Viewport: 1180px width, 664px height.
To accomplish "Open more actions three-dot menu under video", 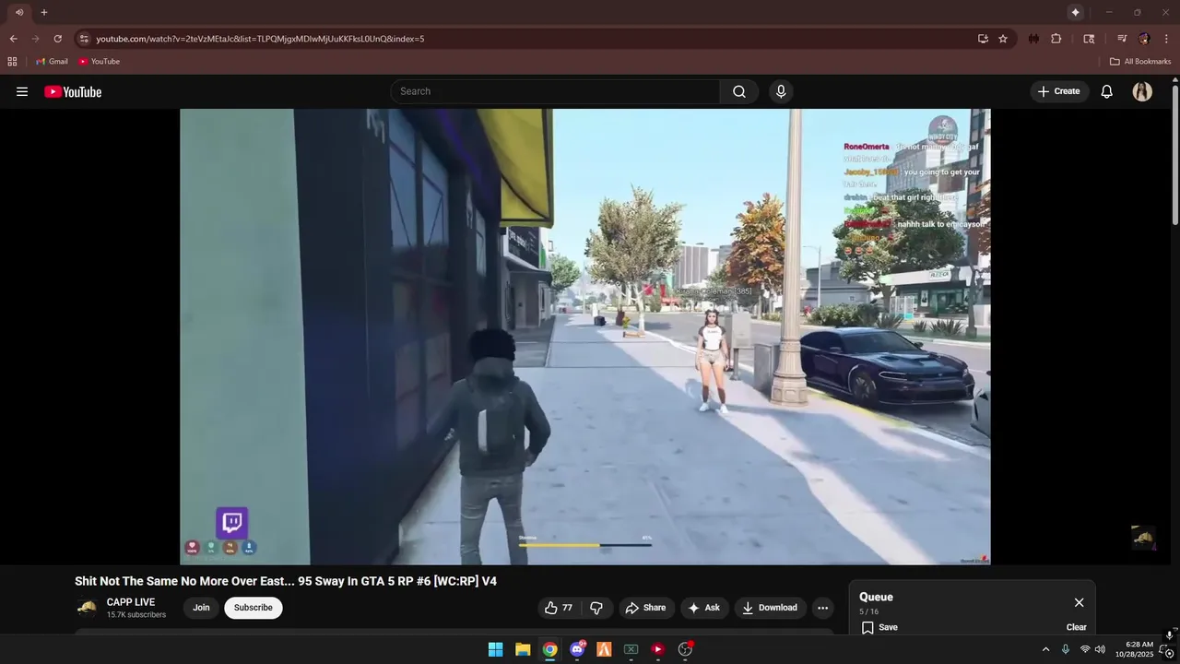I will coord(822,608).
